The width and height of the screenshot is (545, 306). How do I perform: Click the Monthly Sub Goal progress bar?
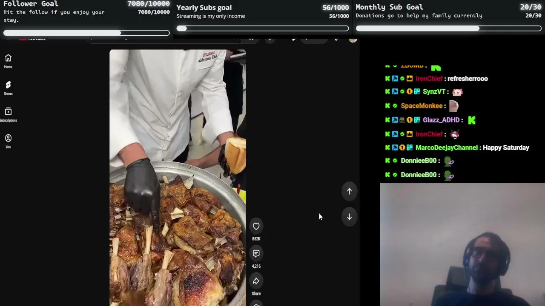click(448, 28)
